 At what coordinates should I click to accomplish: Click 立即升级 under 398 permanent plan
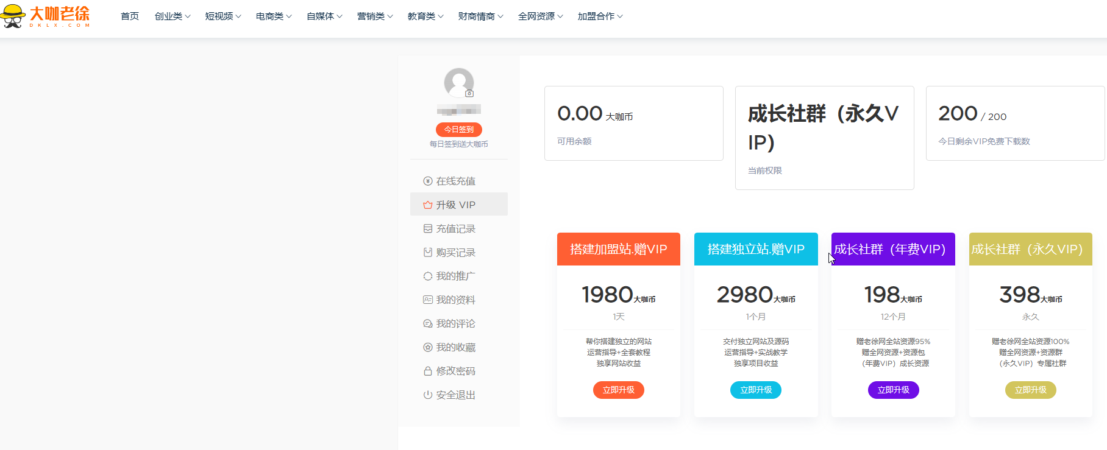tap(1031, 390)
